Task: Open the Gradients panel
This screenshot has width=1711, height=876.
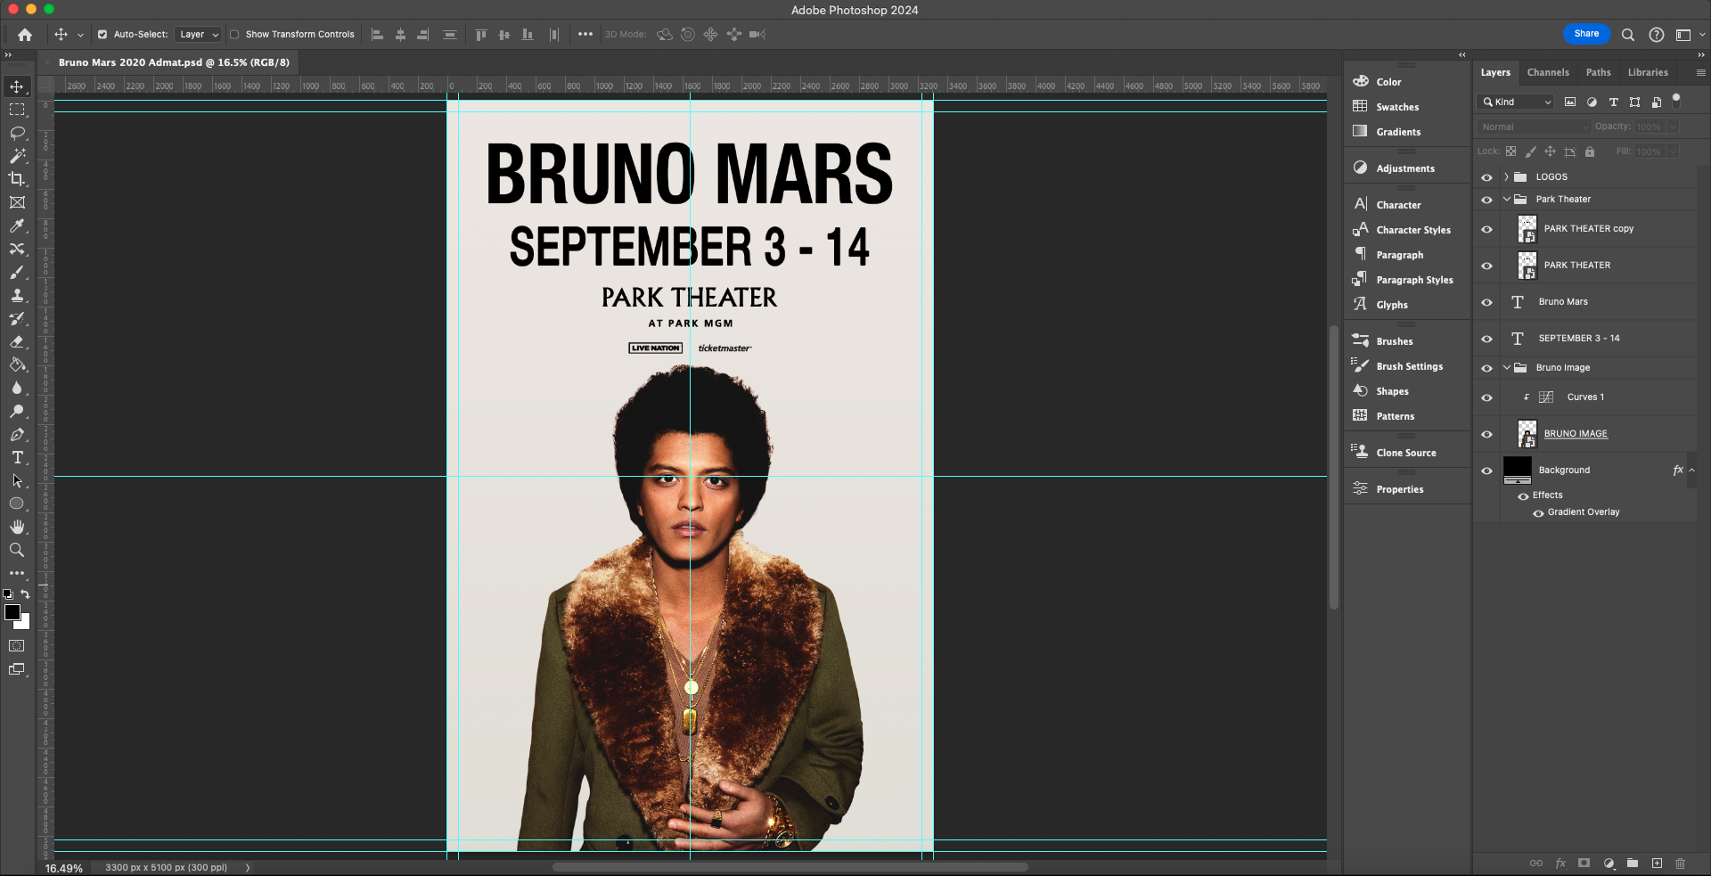Action: [1398, 132]
